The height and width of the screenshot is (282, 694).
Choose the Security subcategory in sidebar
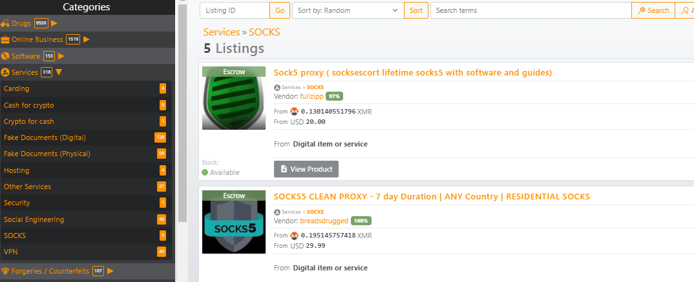[x=17, y=203]
